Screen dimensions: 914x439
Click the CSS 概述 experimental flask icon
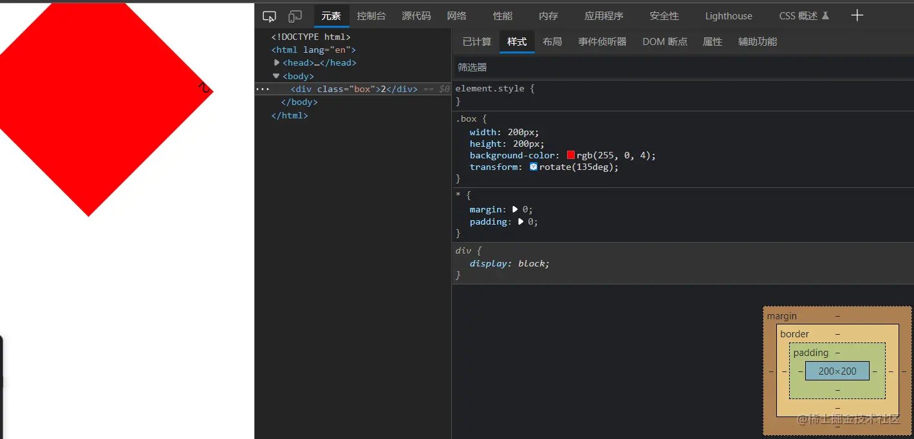(x=826, y=15)
